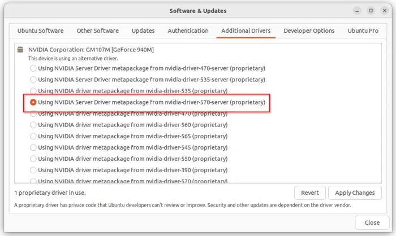This screenshot has width=396, height=236.
Task: Close window using the X title button
Action: (384, 11)
